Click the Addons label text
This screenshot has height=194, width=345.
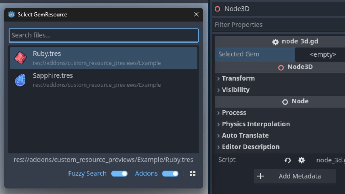(146, 174)
